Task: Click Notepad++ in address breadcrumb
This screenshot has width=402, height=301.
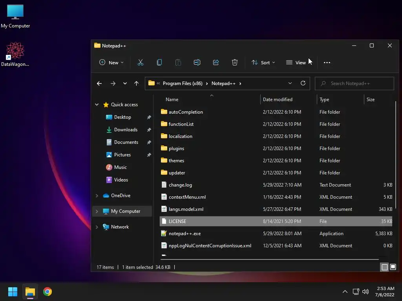Action: point(223,83)
